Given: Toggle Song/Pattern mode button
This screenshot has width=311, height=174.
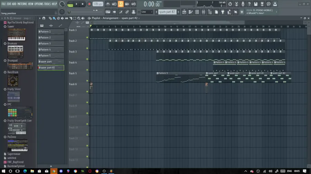Looking at the screenshot, I should 70,4.
